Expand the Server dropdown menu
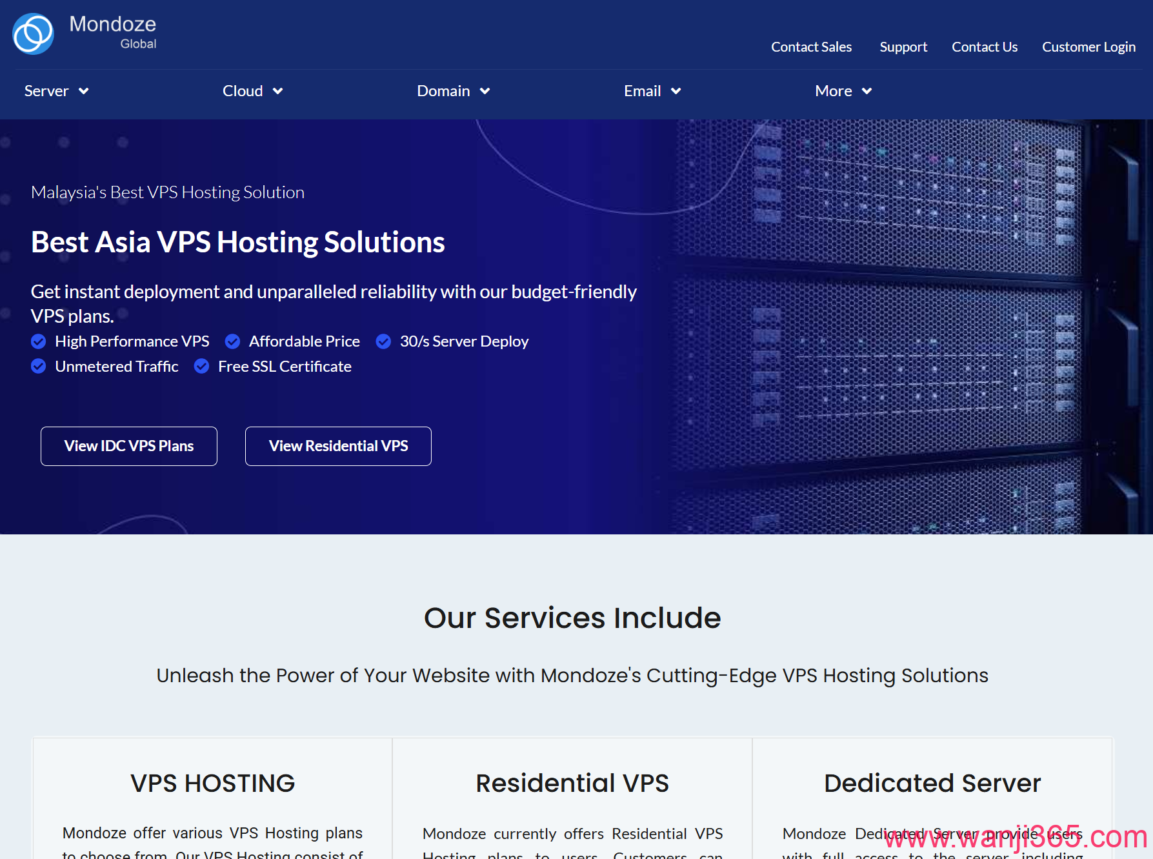Image resolution: width=1153 pixels, height=859 pixels. coord(56,91)
